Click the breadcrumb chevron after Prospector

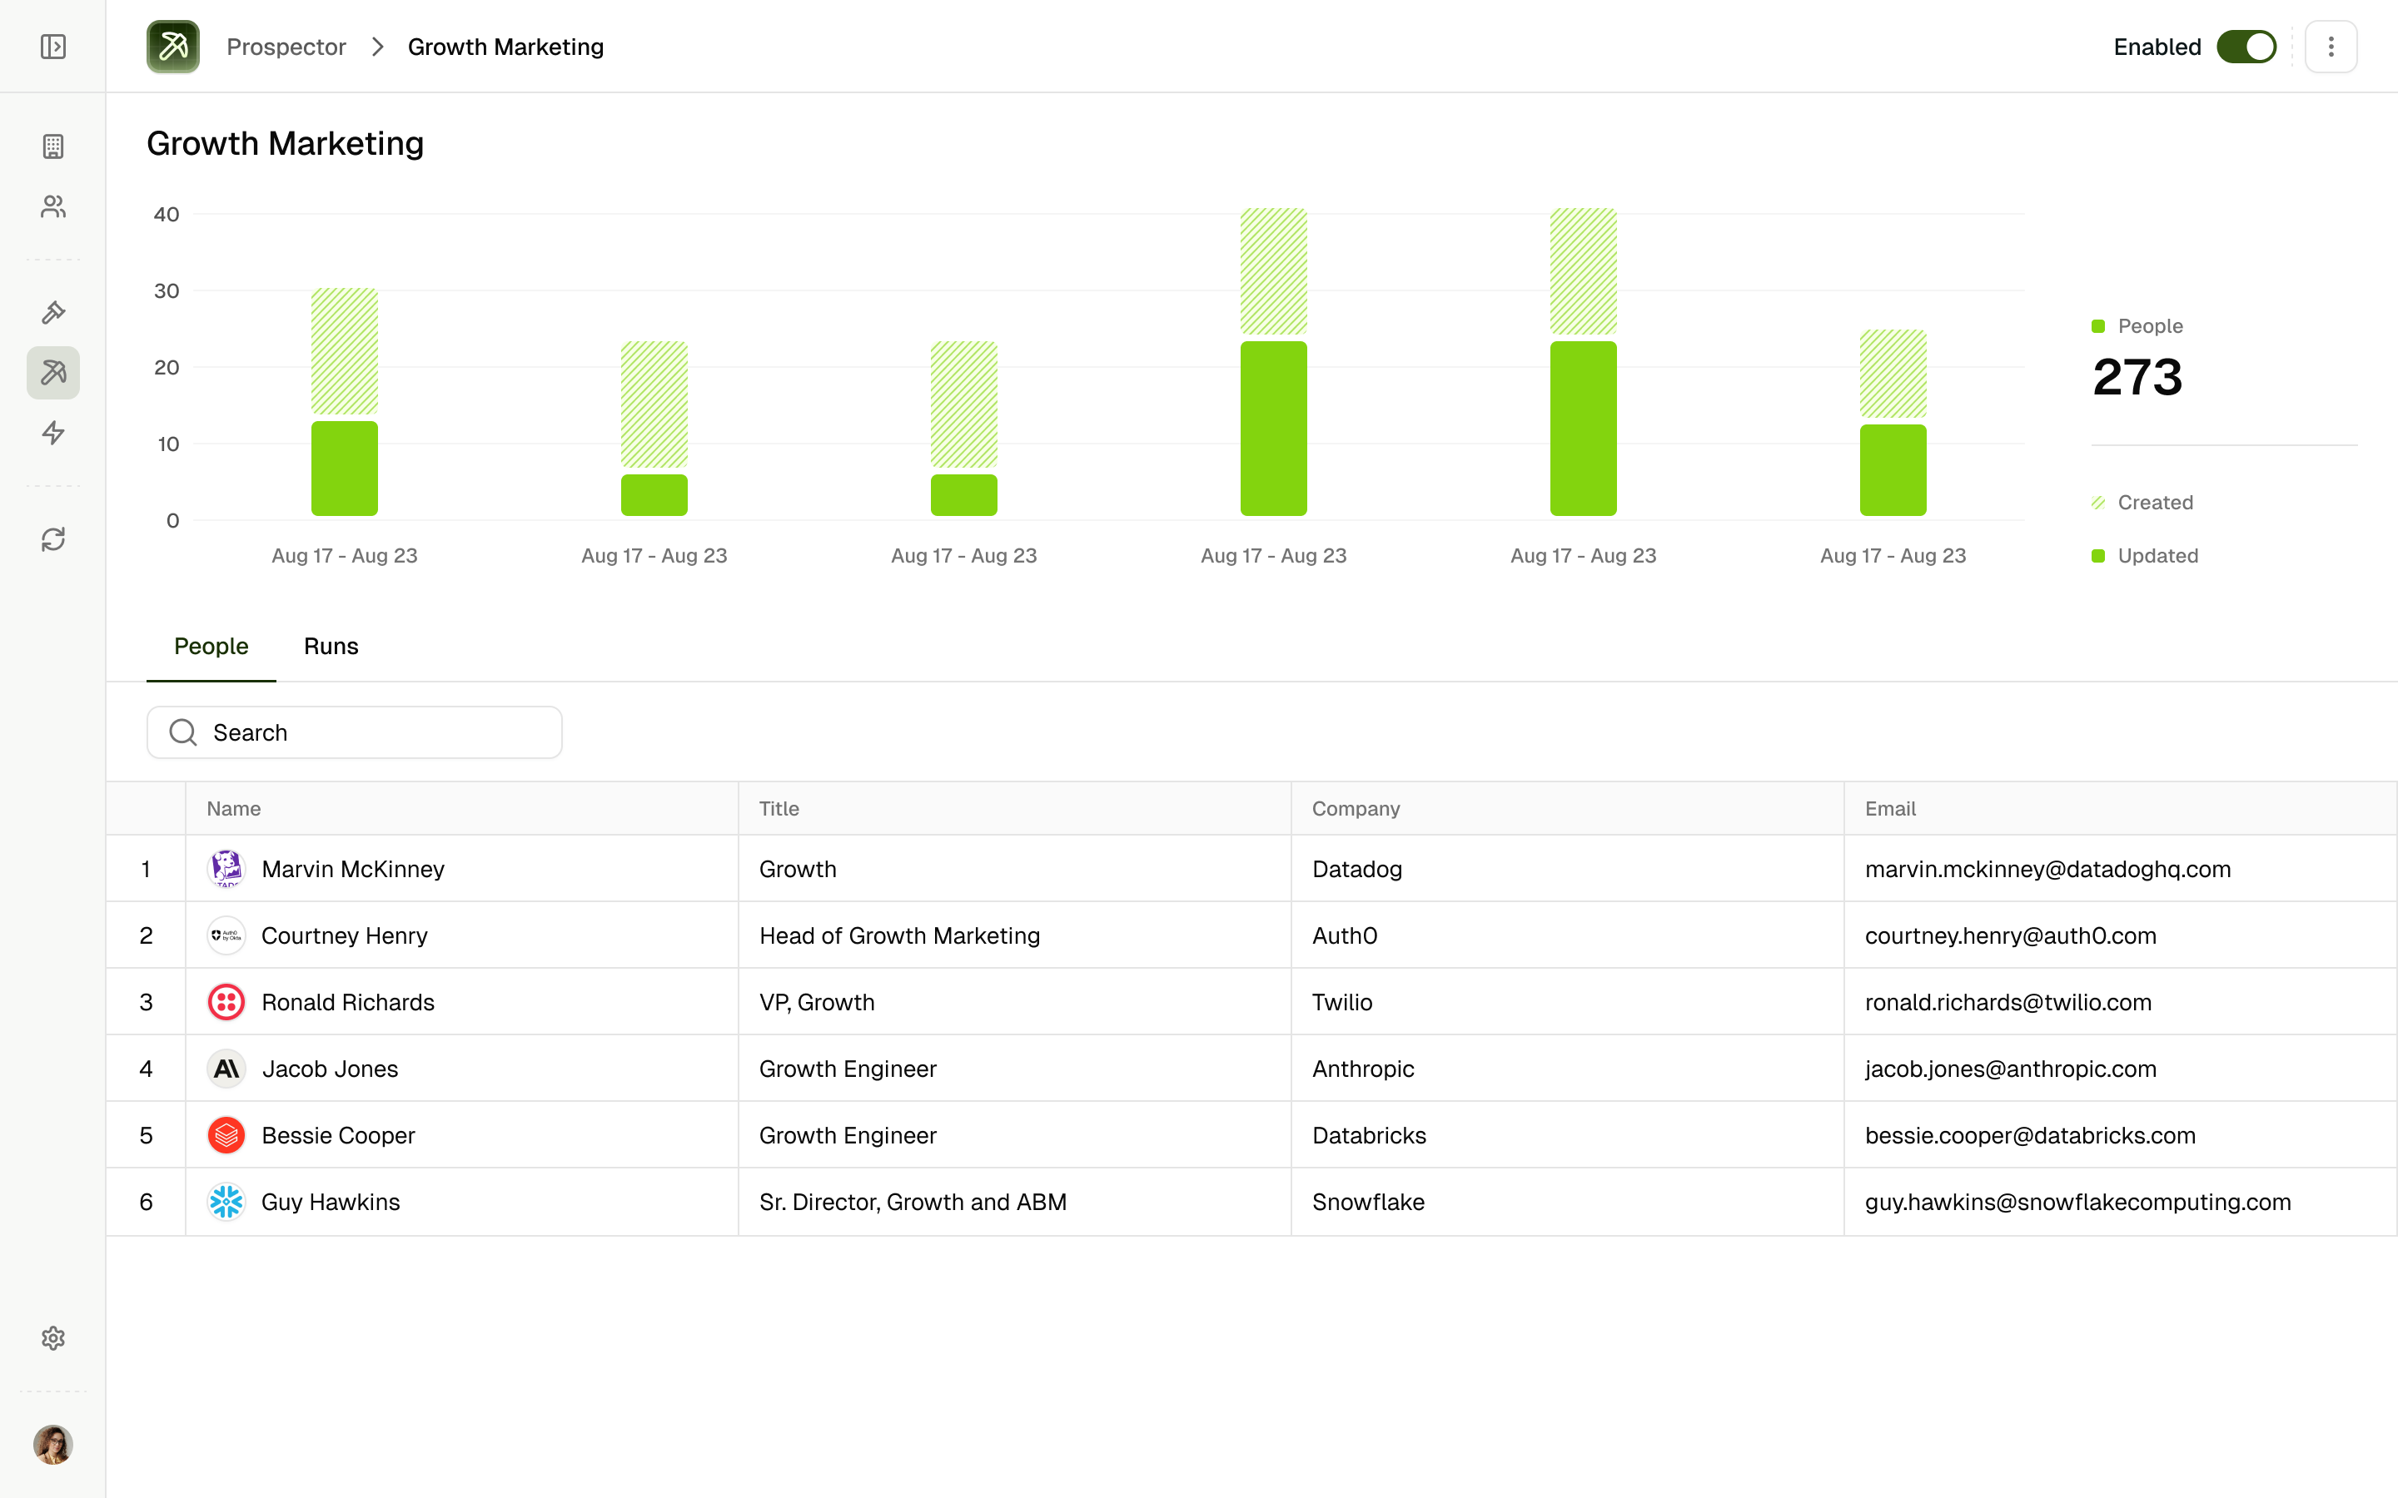pyautogui.click(x=377, y=47)
